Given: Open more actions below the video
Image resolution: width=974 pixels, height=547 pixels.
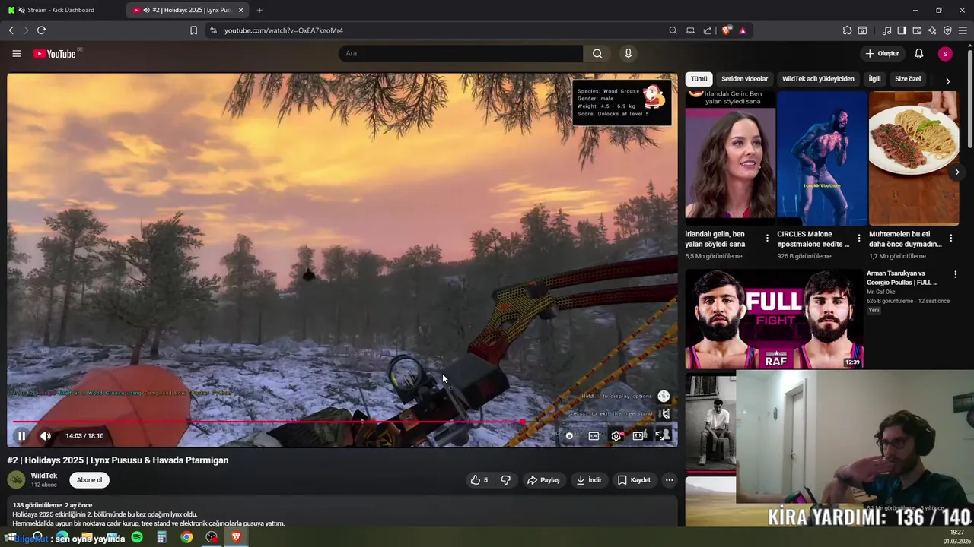Looking at the screenshot, I should 669,480.
